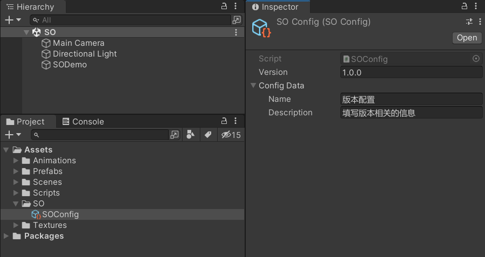Collapse the Config Data foldout
Image resolution: width=485 pixels, height=257 pixels.
(253, 86)
